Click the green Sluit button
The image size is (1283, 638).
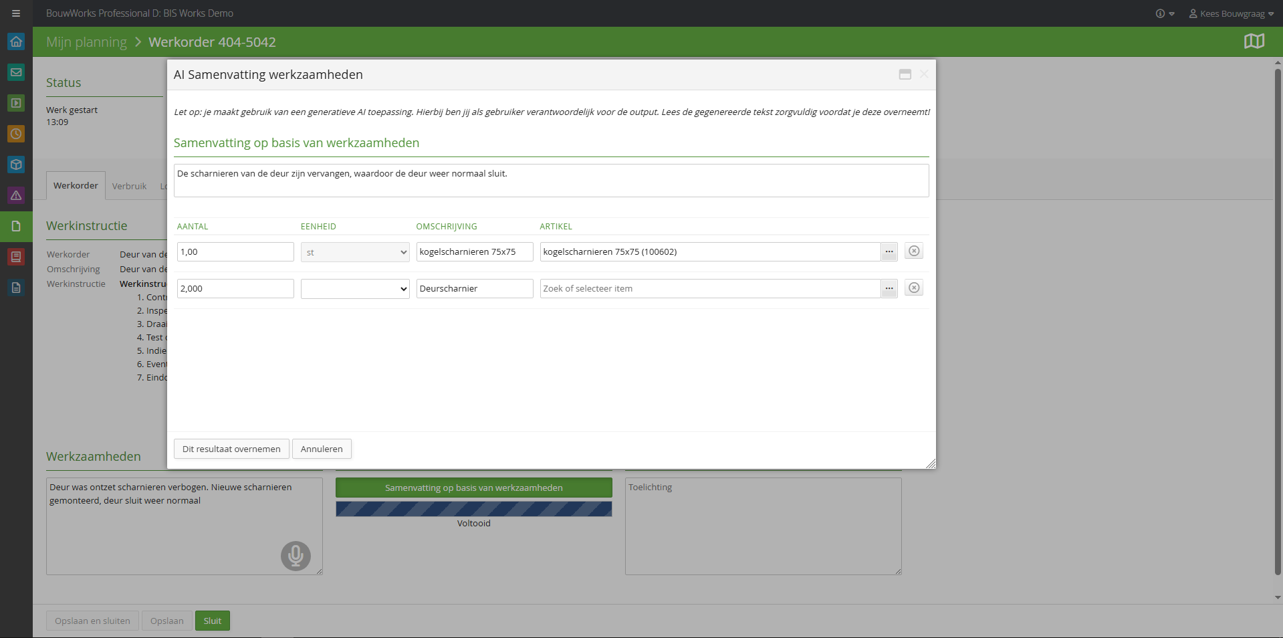pyautogui.click(x=213, y=621)
